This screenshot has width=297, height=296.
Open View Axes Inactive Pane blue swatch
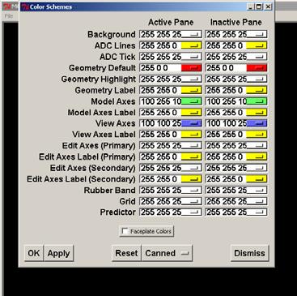pyautogui.click(x=257, y=123)
